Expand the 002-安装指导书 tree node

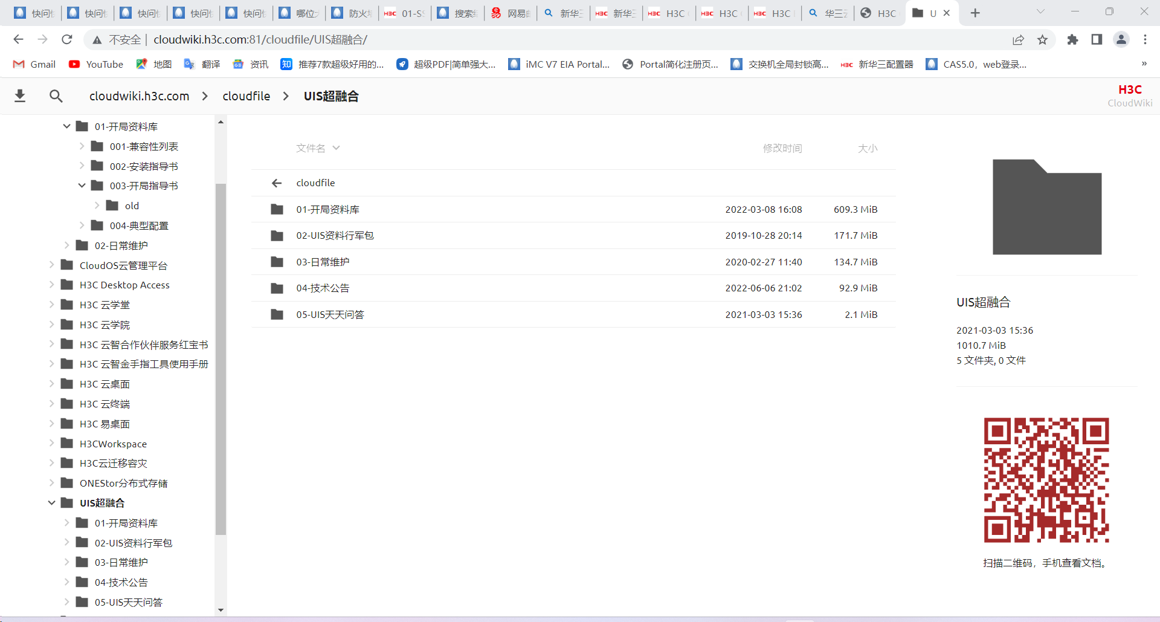82,166
